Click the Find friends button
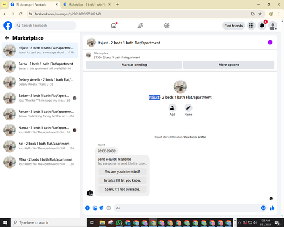 pyautogui.click(x=233, y=26)
